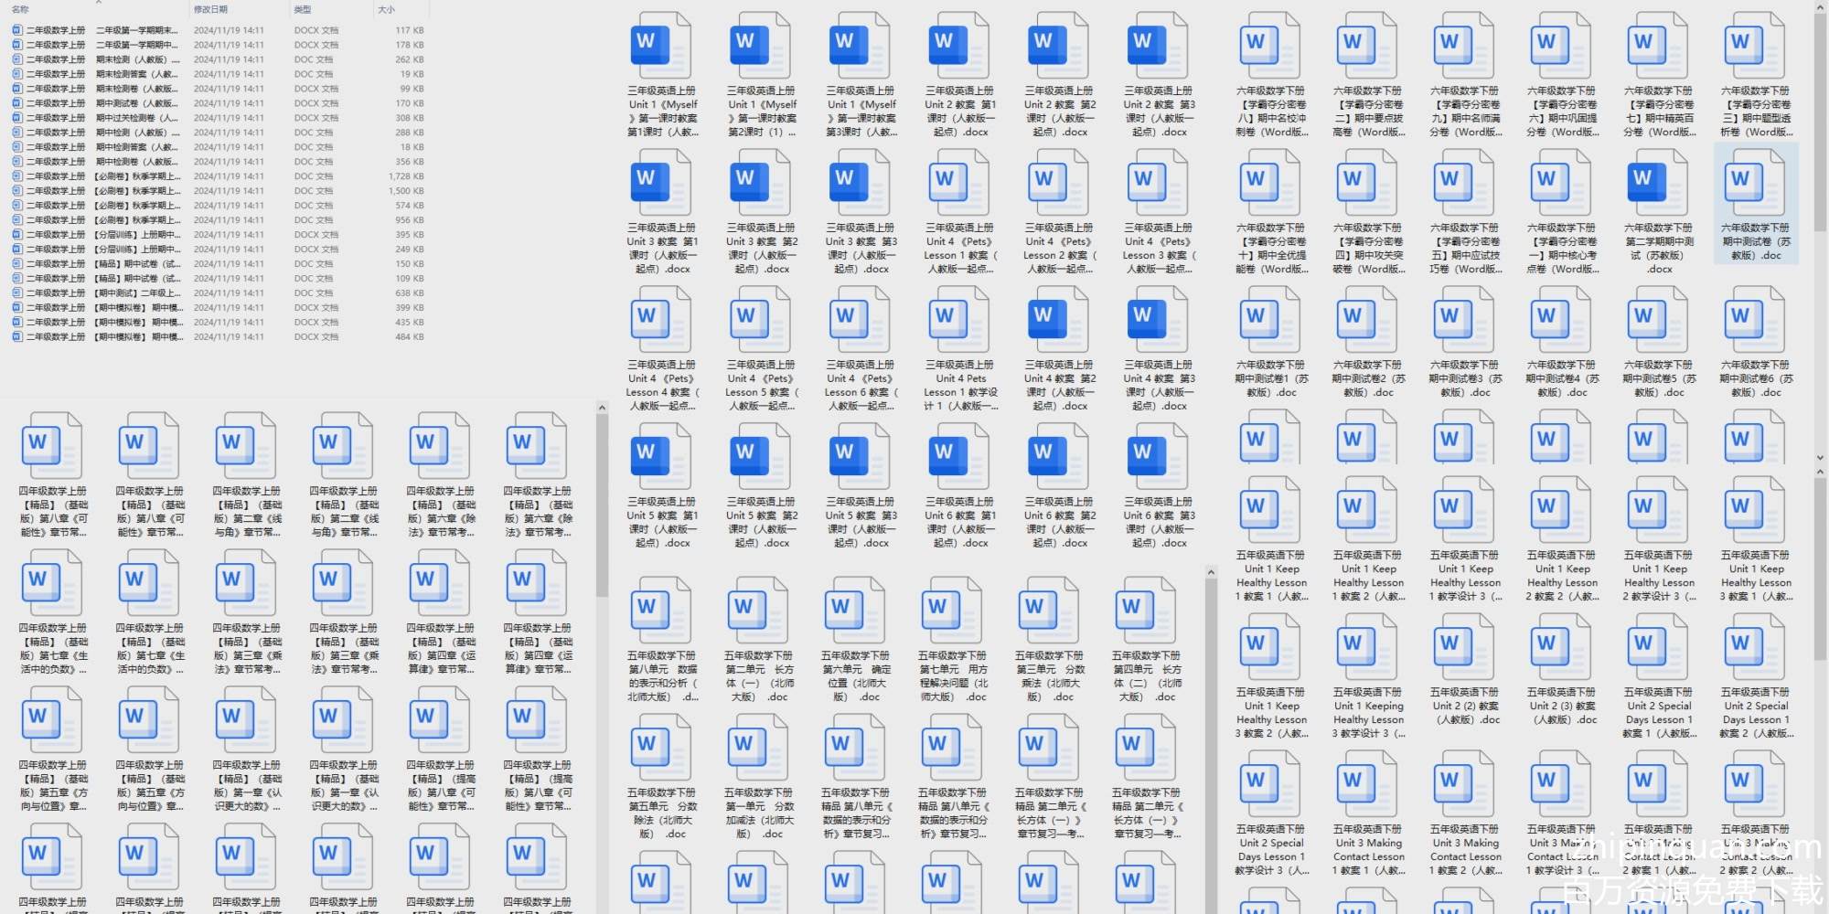Open 三年级英语上册 Unit 2 教案 第1课时 file

(x=959, y=45)
